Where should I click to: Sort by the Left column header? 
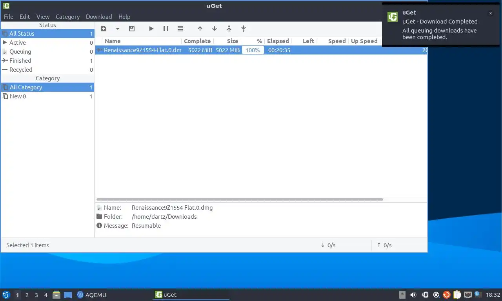304,41
